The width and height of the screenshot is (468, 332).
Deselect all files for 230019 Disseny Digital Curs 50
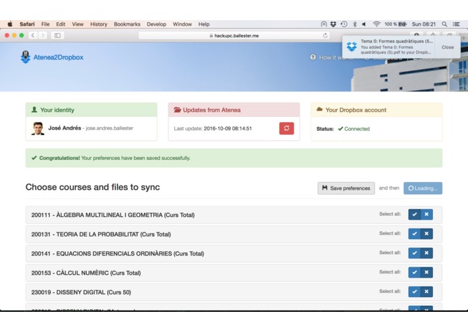pos(426,292)
